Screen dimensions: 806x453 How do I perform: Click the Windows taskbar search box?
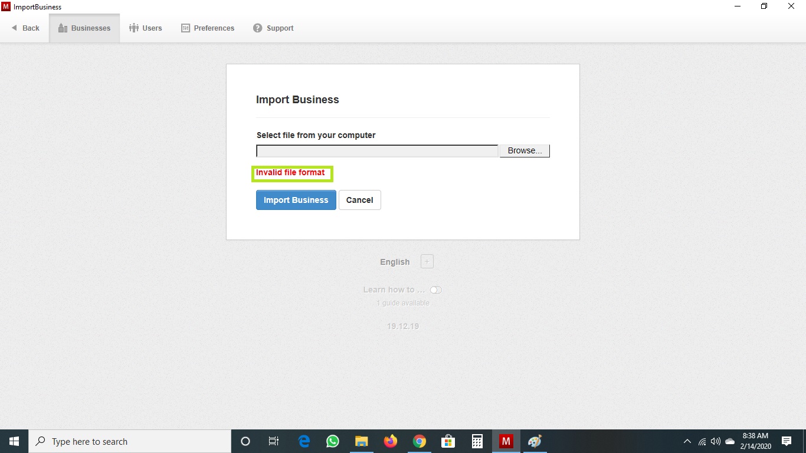pyautogui.click(x=130, y=441)
